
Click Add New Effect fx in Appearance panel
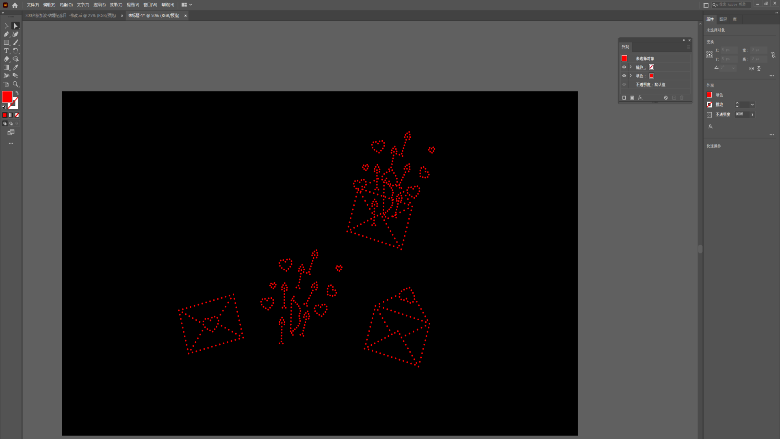pyautogui.click(x=640, y=98)
